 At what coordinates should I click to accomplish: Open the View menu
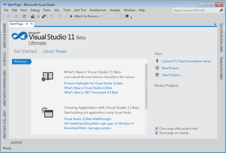24,10
